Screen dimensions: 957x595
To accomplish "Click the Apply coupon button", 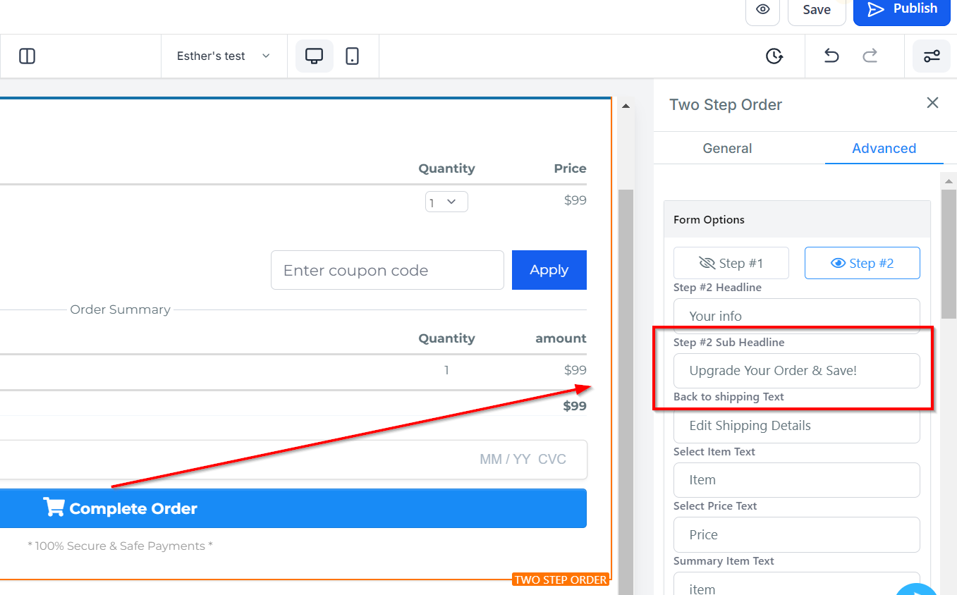I will (x=549, y=270).
